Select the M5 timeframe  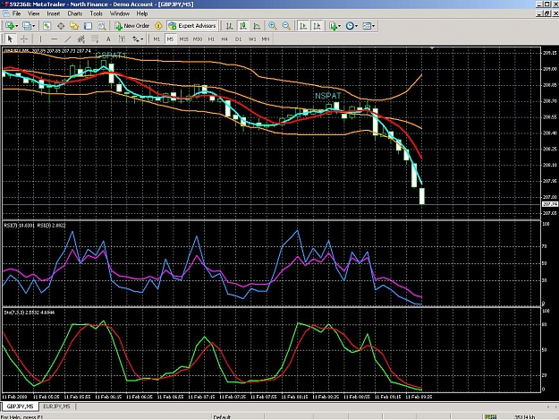coord(170,39)
